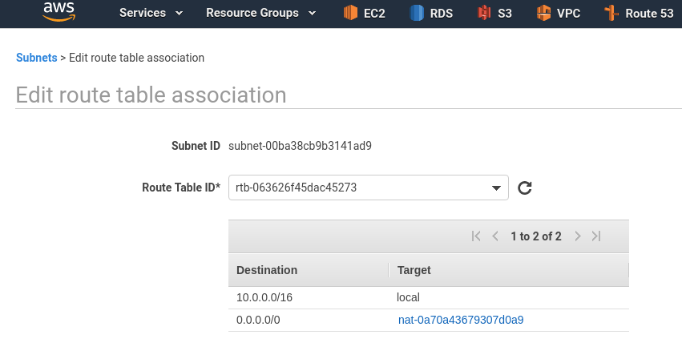Screen dimensions: 682x355
Task: Select the 0.0.0.0/0 destination cell
Action: 259,320
